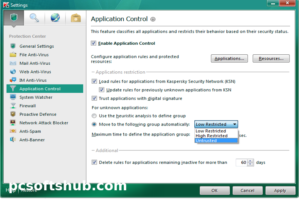Open the Scan magnifier tab
The height and width of the screenshot is (199, 299).
point(34,18)
